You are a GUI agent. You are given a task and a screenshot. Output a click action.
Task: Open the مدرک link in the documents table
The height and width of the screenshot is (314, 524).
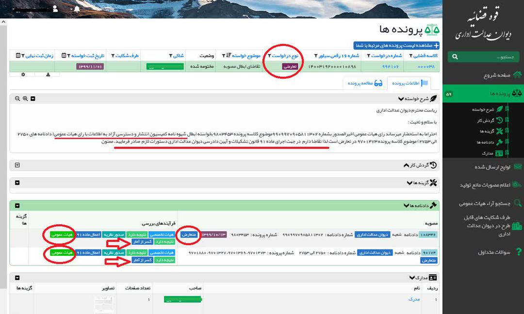(415, 299)
